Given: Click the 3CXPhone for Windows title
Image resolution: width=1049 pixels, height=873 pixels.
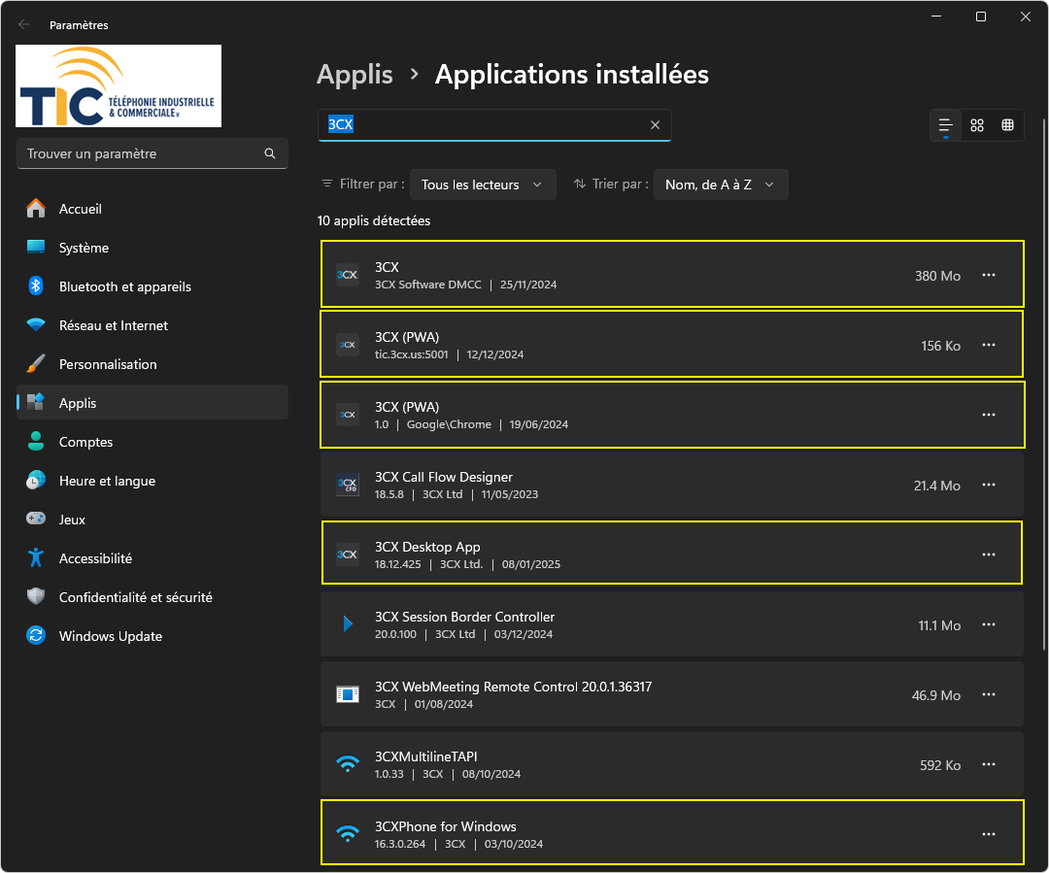Looking at the screenshot, I should 446,826.
